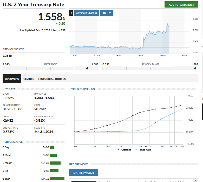Click the Performance section heading
This screenshot has height=182, width=203.
pyautogui.click(x=13, y=142)
